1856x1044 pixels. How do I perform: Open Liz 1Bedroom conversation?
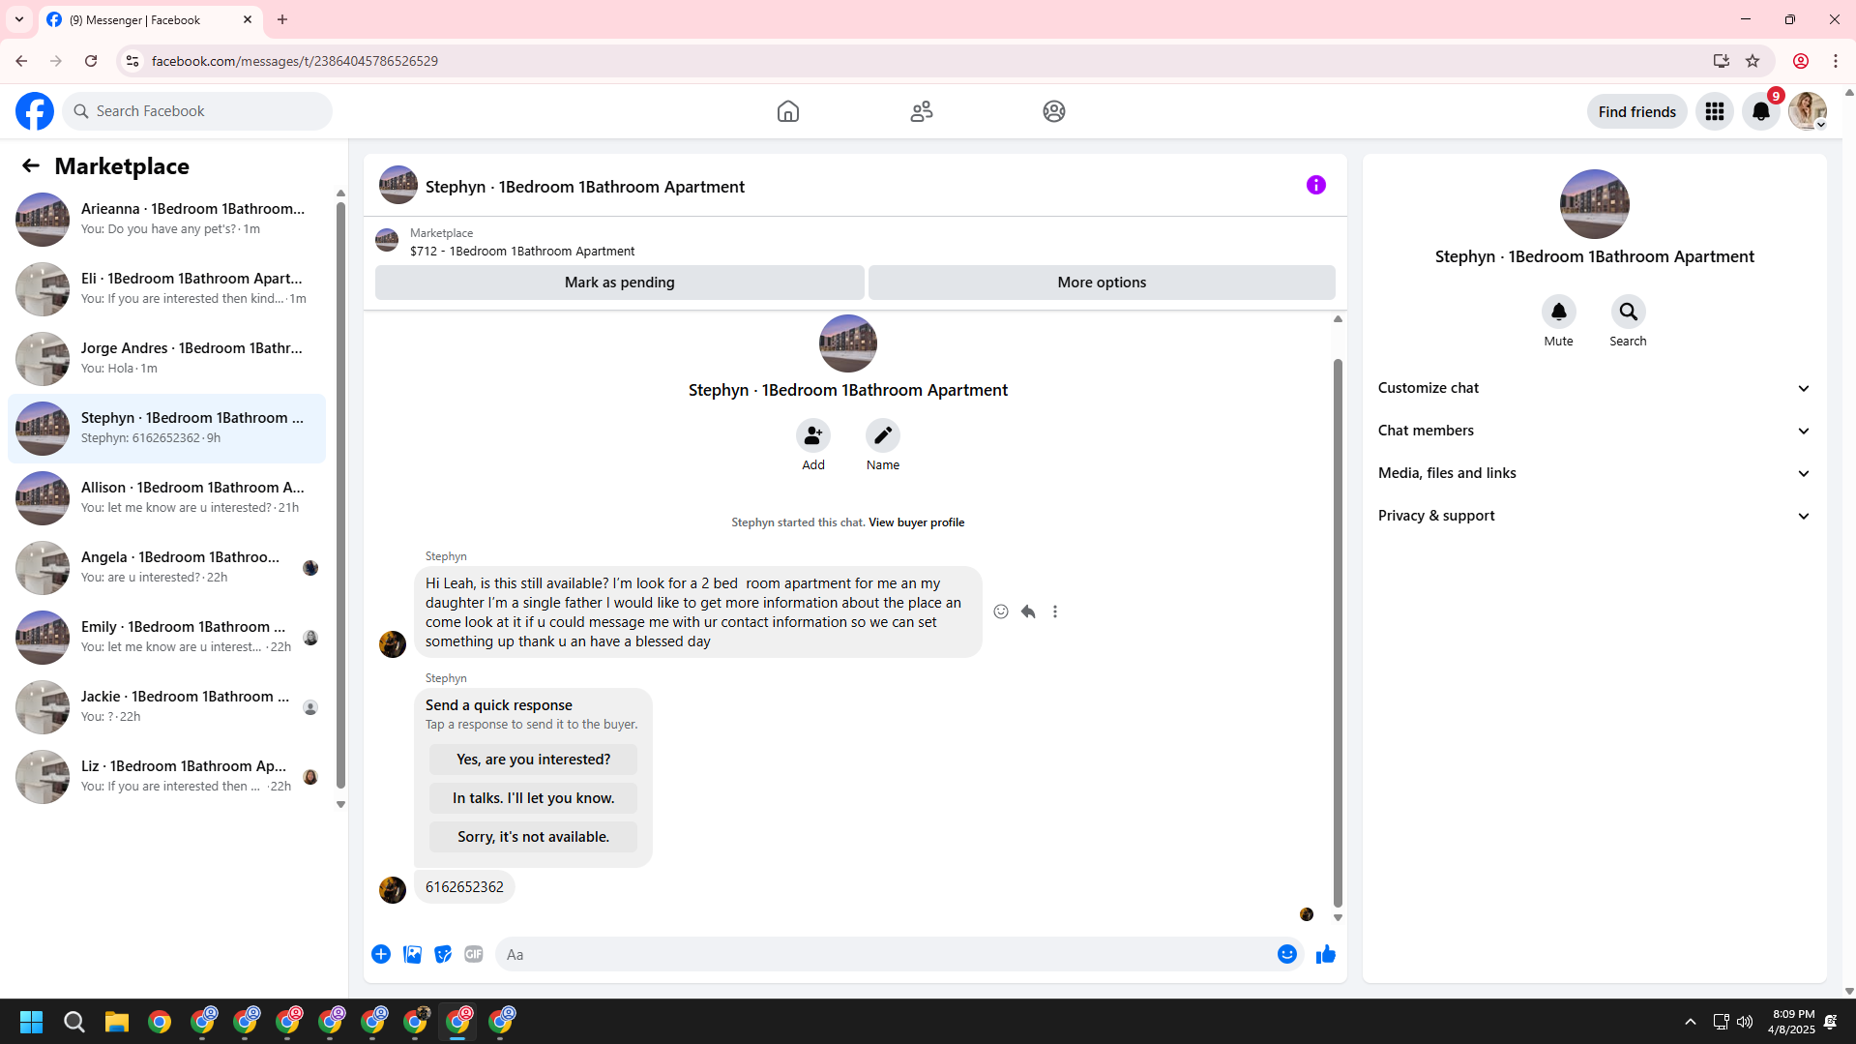(x=166, y=777)
